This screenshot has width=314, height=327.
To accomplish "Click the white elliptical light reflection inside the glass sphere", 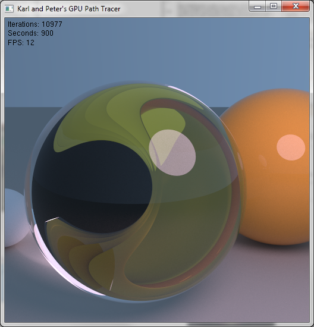I will point(172,153).
